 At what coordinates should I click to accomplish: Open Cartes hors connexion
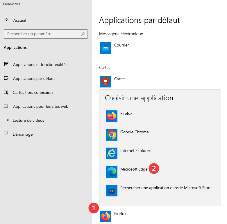(33, 92)
